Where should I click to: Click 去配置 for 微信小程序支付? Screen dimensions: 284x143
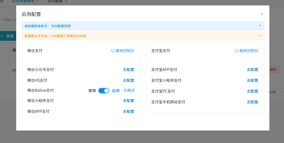pos(129,101)
